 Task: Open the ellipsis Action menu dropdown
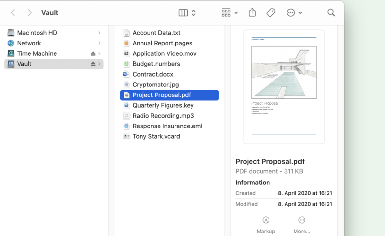pyautogui.click(x=294, y=13)
